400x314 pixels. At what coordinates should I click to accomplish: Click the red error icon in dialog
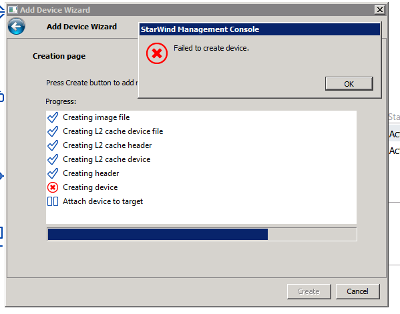click(157, 53)
